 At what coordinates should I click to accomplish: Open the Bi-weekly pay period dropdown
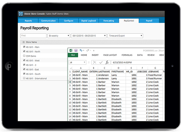tap(59, 36)
